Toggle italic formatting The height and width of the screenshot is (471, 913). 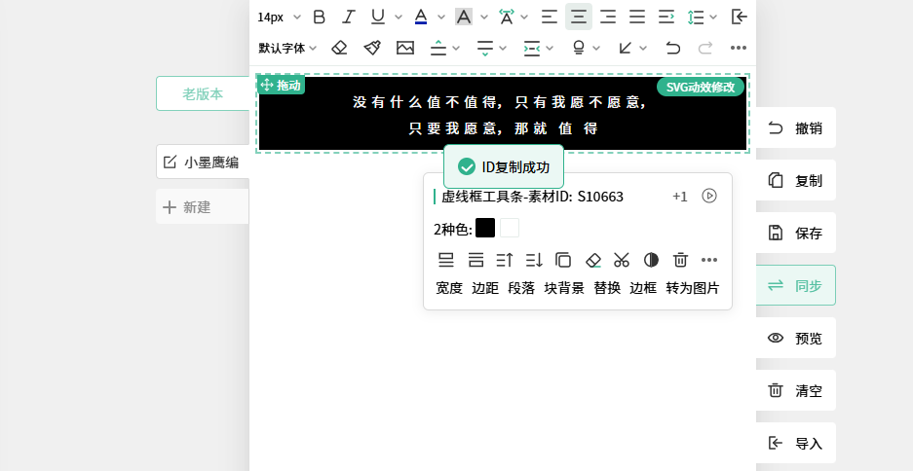pos(348,17)
